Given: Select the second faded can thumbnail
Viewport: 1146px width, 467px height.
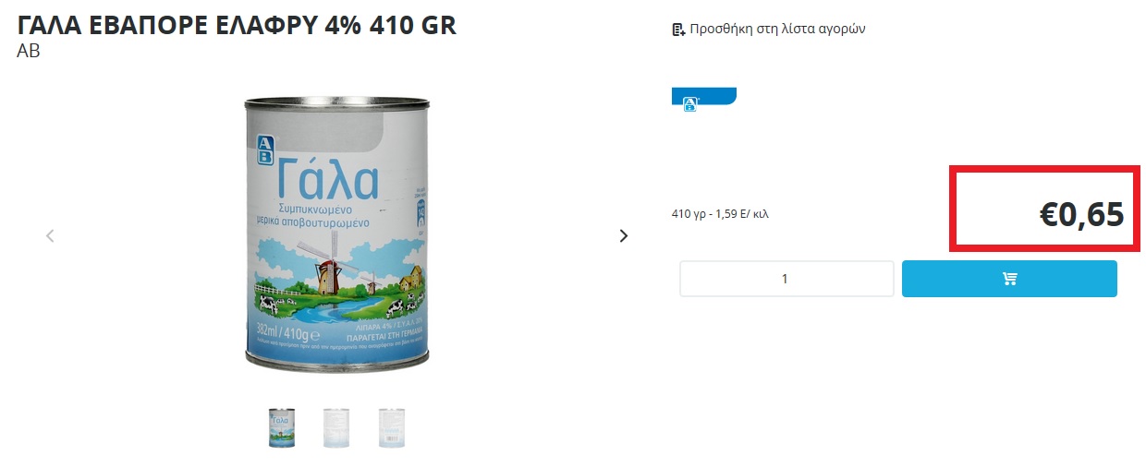Looking at the screenshot, I should [x=336, y=427].
